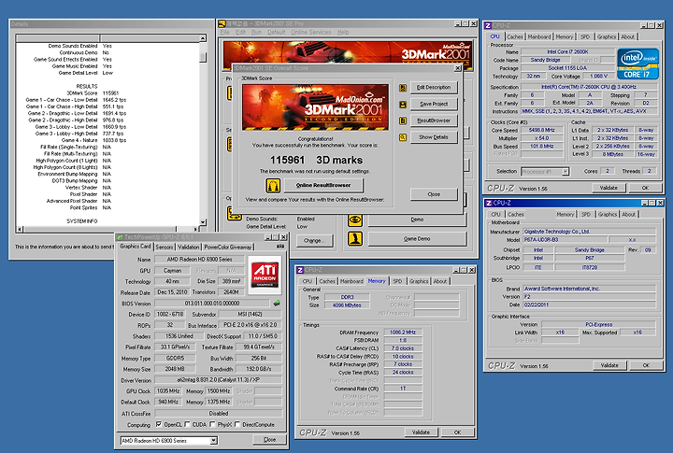The height and width of the screenshot is (453, 673).
Task: Click the 3DMark Score 115961 row in Details
Action: [93, 93]
